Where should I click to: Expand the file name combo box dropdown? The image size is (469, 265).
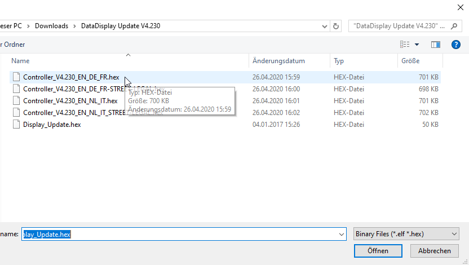point(342,234)
